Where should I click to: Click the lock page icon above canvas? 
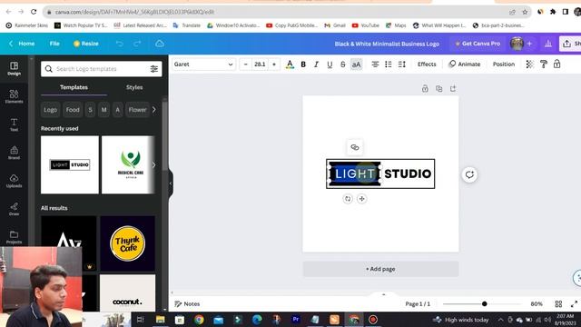[425, 89]
